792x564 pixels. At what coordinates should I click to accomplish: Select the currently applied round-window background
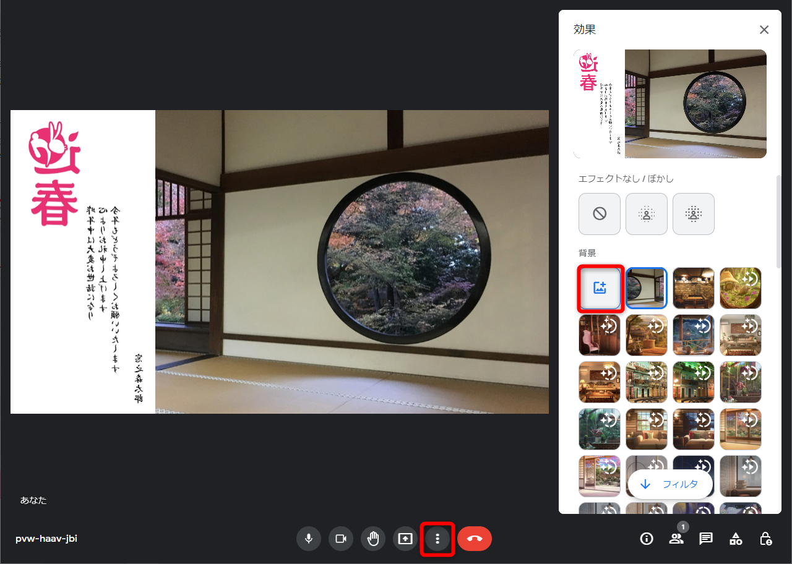(647, 288)
